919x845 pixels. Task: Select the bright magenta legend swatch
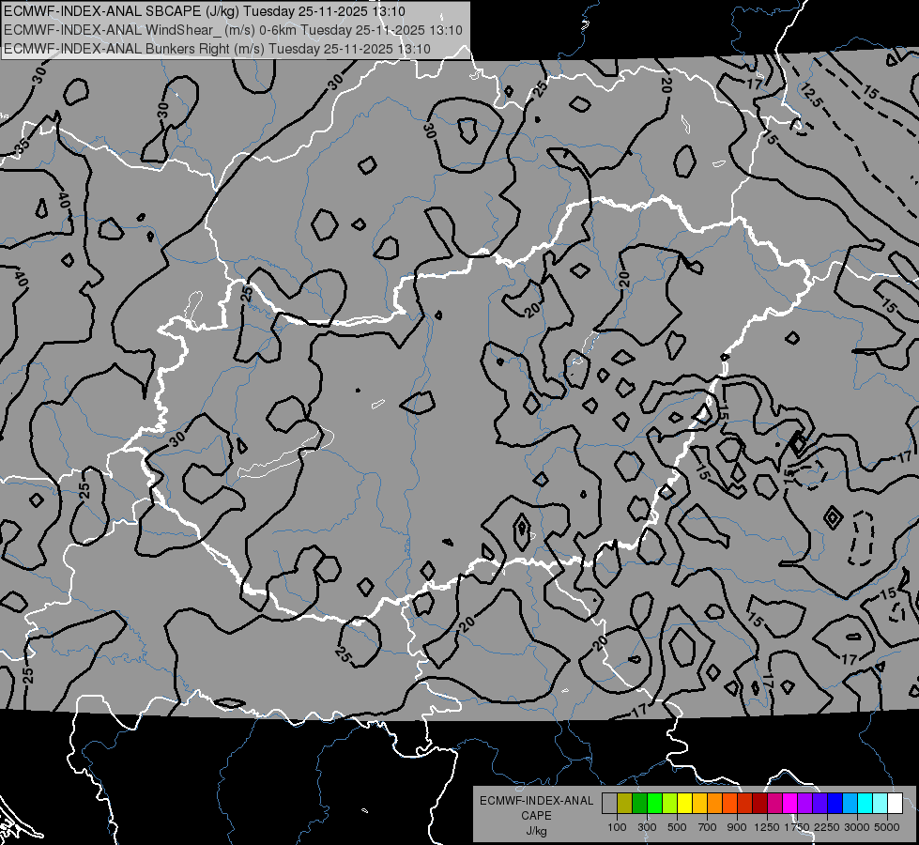pyautogui.click(x=790, y=804)
